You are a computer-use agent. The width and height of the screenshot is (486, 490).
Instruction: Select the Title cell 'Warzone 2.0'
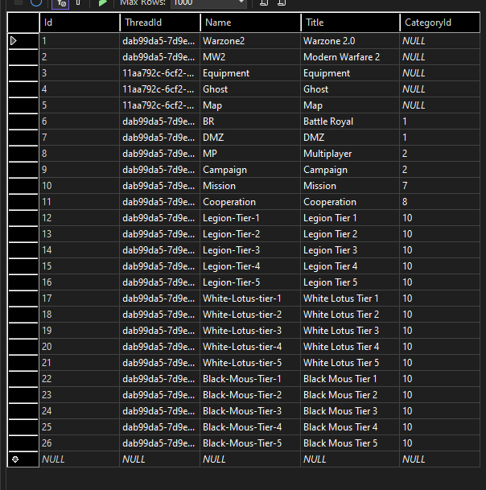(x=350, y=41)
